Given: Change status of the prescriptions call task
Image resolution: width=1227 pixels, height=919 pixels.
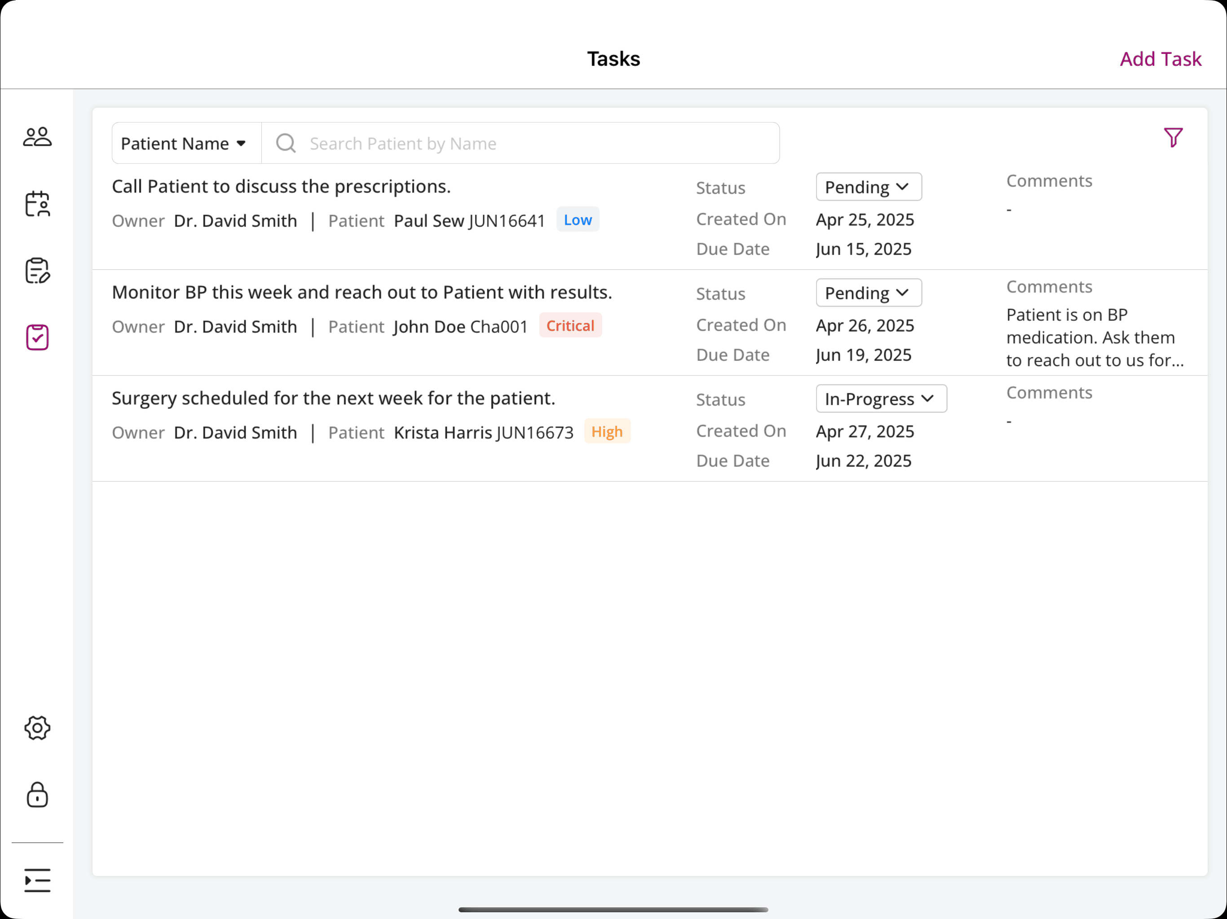Looking at the screenshot, I should [868, 187].
